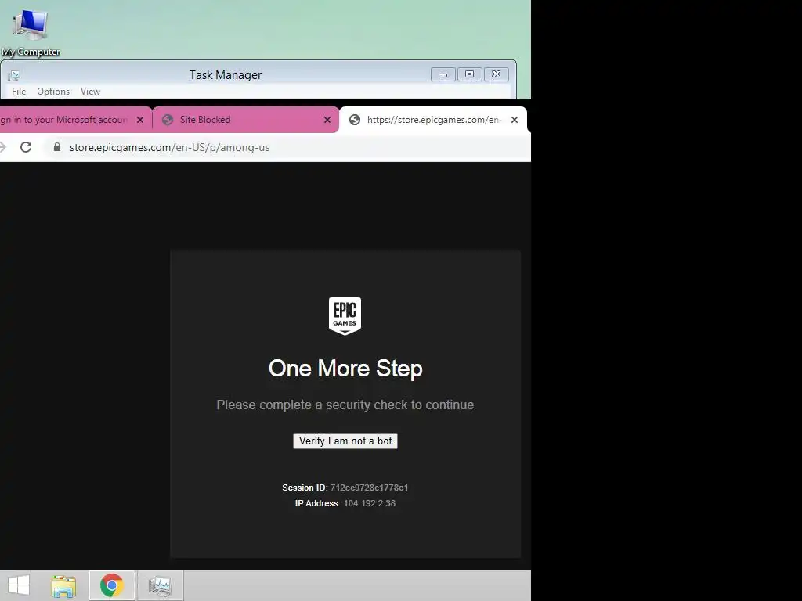Click the One More Step heading
This screenshot has height=601, width=802.
pyautogui.click(x=345, y=369)
